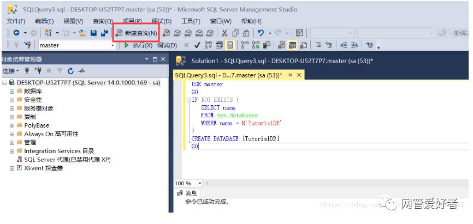Switch to the 消息 messages tab
The image size is (473, 224).
(x=187, y=193)
